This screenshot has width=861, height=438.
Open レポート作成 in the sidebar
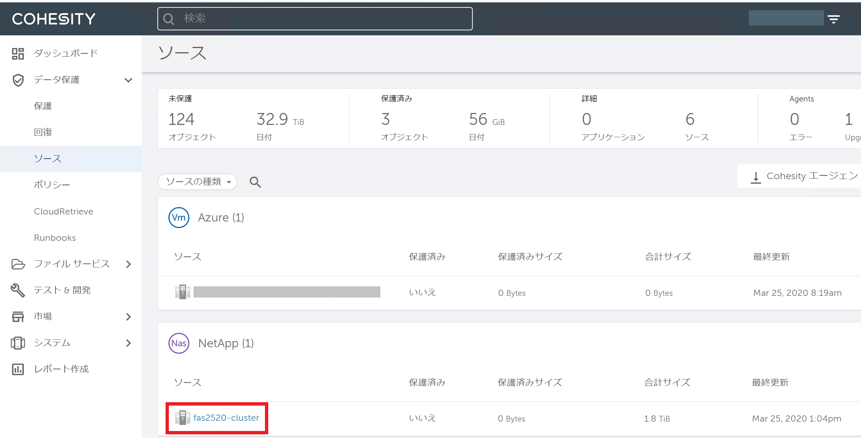[x=62, y=369]
